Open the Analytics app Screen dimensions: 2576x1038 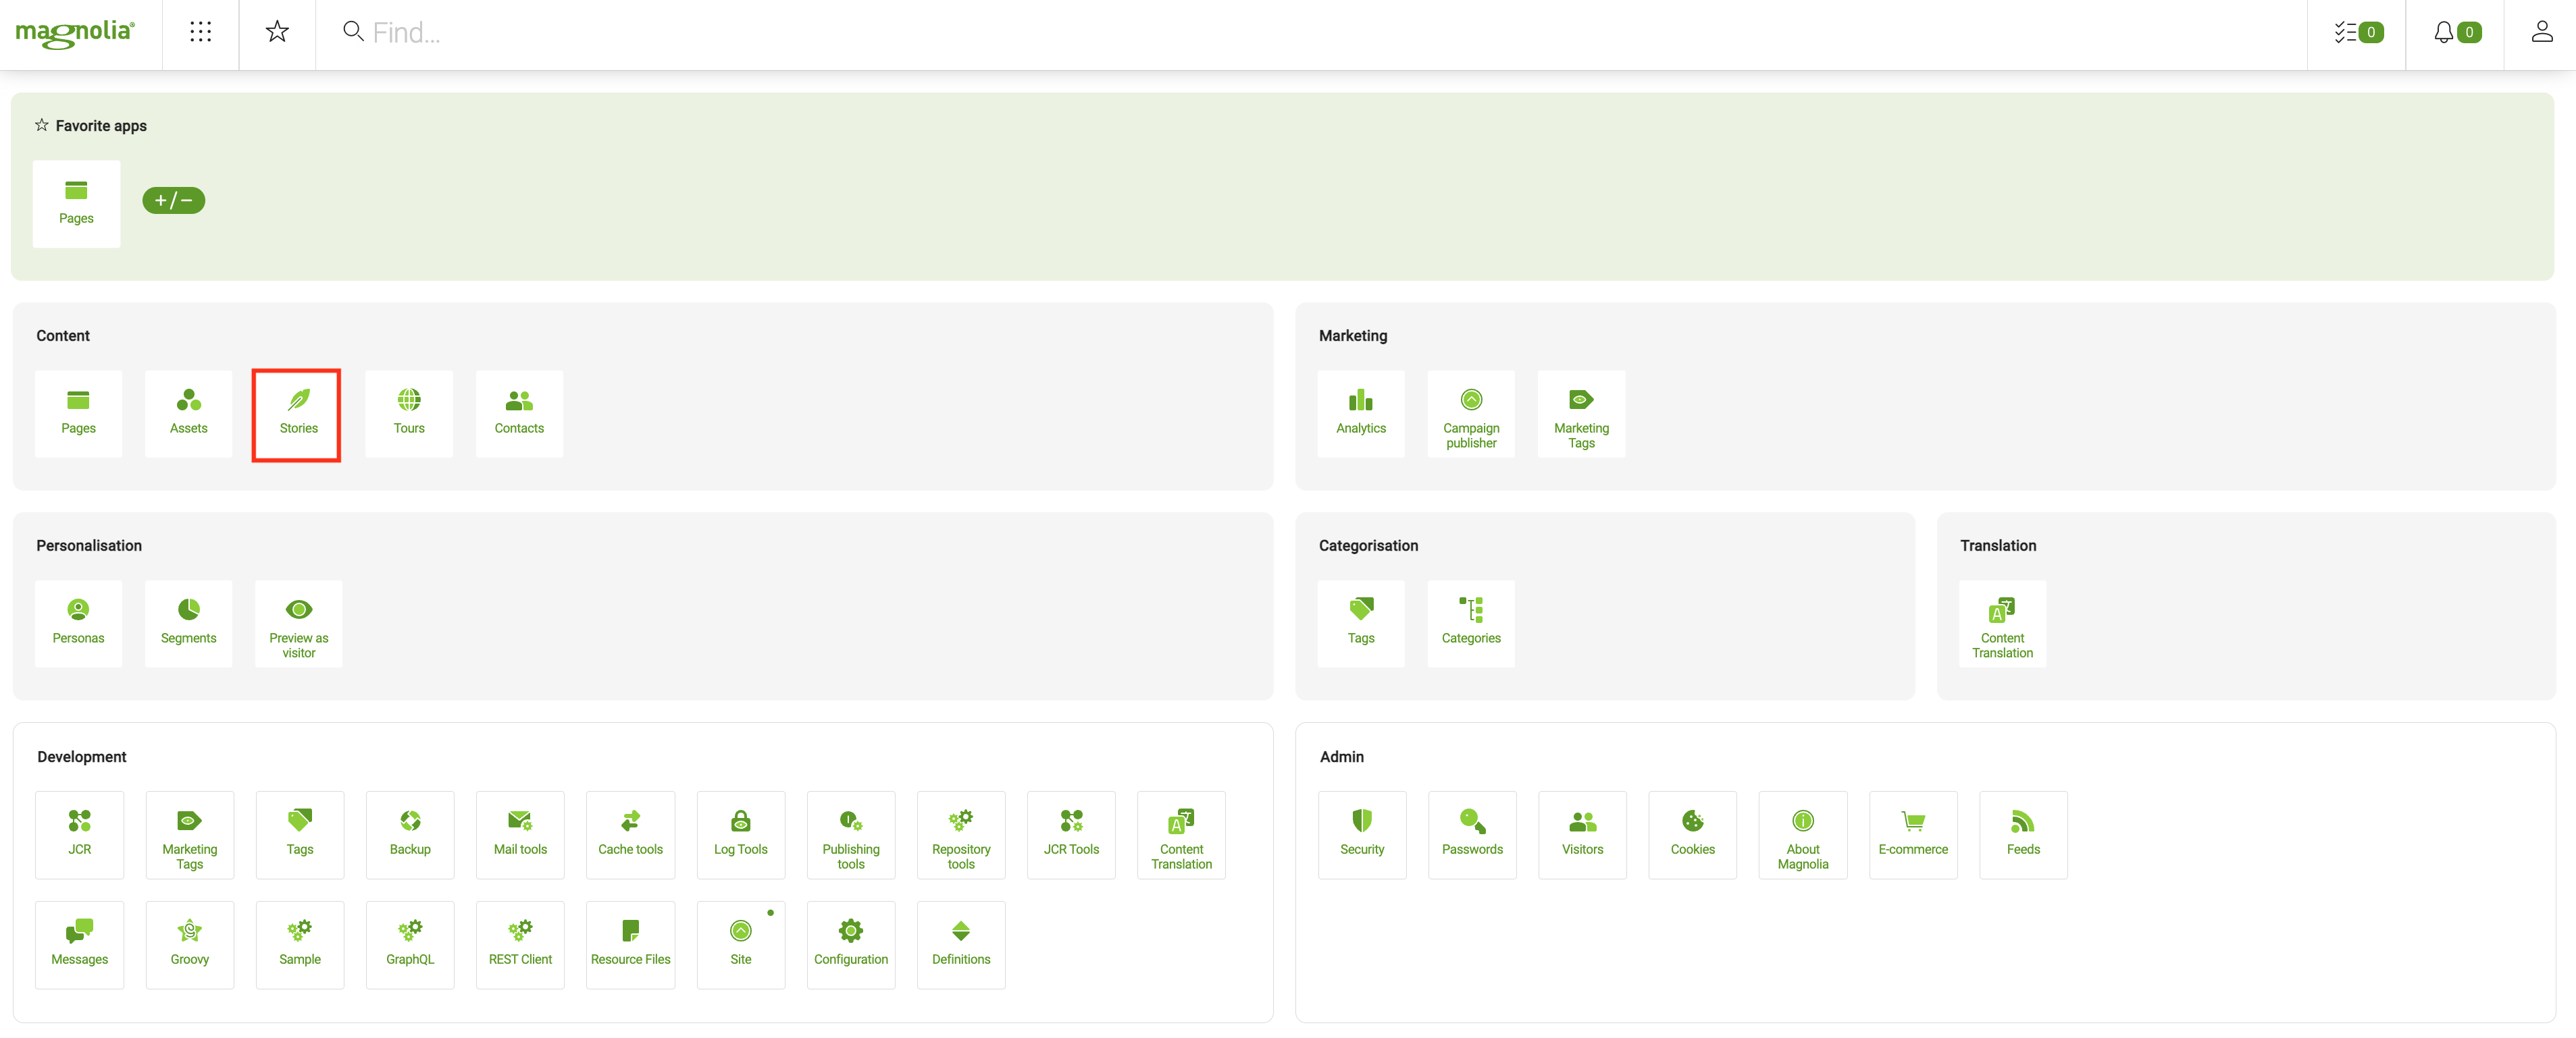click(1361, 414)
